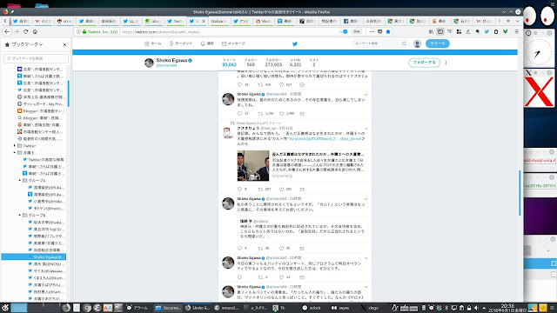Screen dimensions: 557x313
Task: Click the bookmark star in address bar
Action: (388, 31)
